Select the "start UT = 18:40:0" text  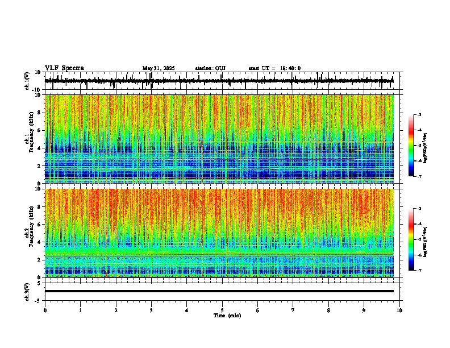point(274,68)
